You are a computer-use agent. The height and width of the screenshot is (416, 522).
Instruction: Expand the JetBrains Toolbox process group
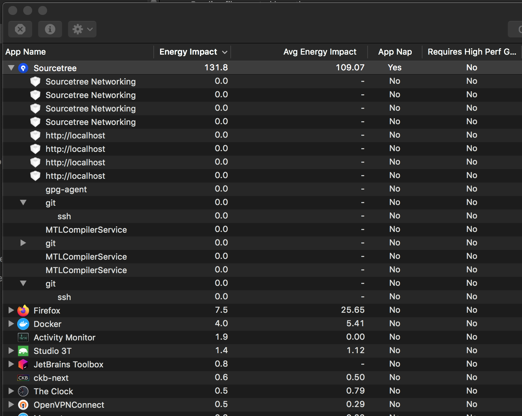tap(11, 364)
